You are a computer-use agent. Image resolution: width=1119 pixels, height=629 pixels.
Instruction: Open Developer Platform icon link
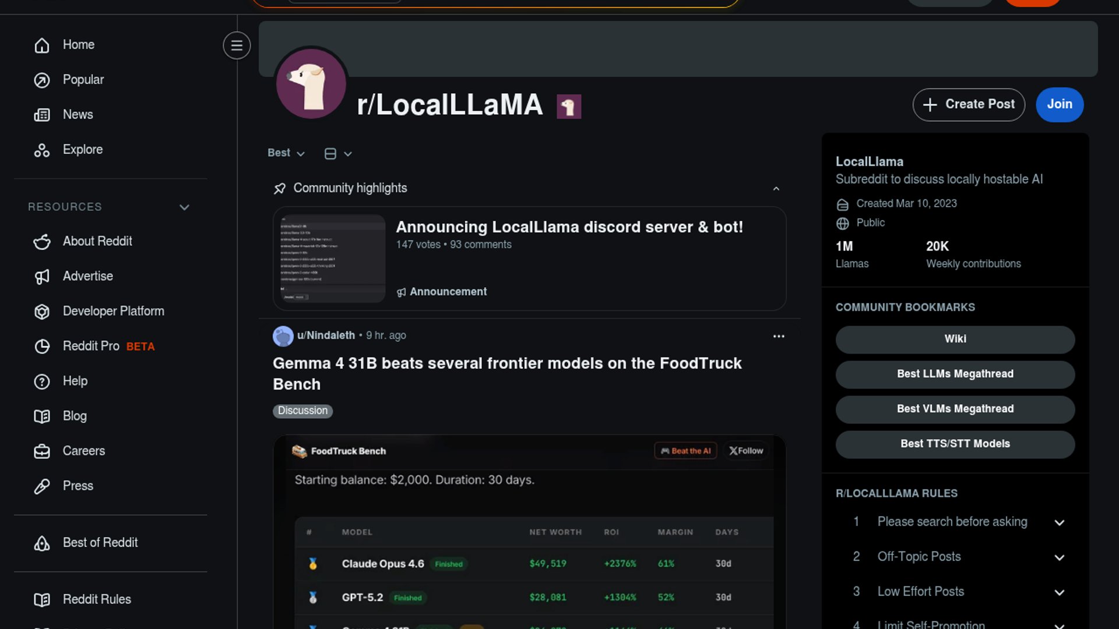(x=42, y=312)
